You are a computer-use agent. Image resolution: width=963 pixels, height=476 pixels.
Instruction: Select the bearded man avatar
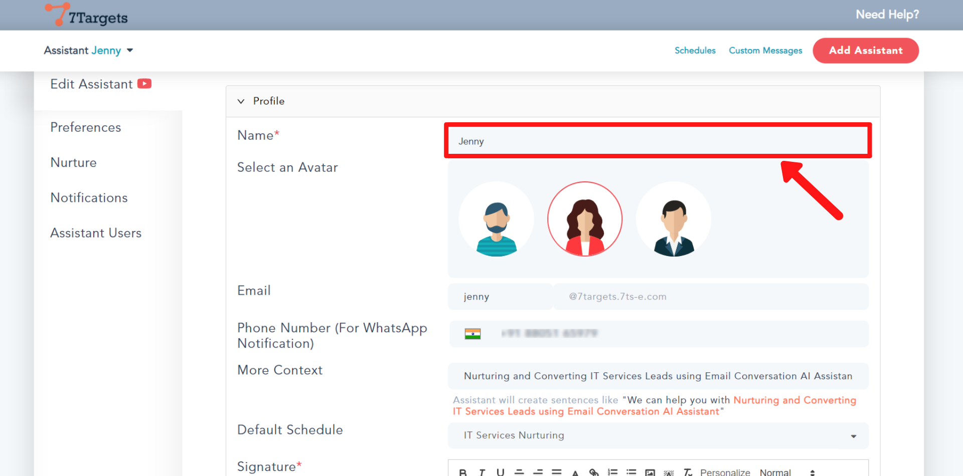(496, 219)
